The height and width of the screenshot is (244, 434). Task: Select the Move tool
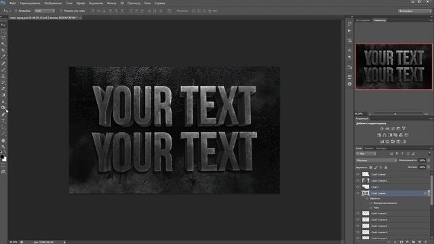tap(3, 25)
